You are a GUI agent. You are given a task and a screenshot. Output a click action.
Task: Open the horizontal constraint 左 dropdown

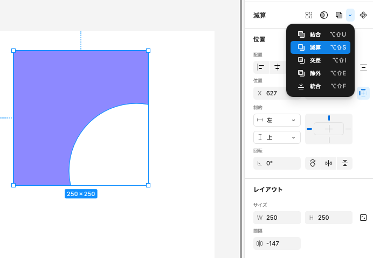coord(277,120)
